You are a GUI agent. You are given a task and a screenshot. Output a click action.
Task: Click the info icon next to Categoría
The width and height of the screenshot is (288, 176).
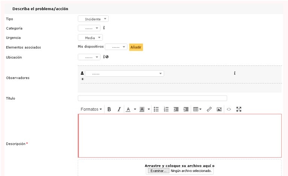tap(104, 27)
